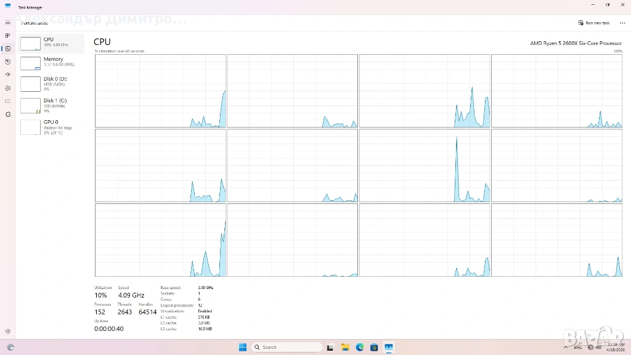The height and width of the screenshot is (355, 631).
Task: Expand the system tray hidden icons chevron
Action: (566, 347)
